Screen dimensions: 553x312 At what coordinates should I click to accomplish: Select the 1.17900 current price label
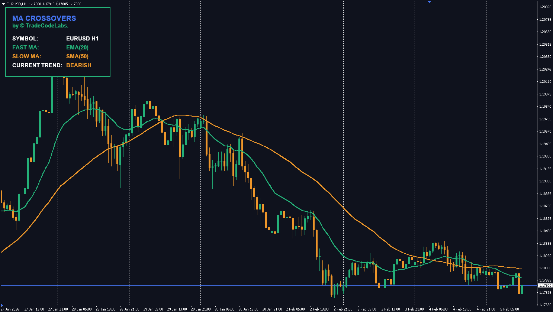tap(545, 285)
